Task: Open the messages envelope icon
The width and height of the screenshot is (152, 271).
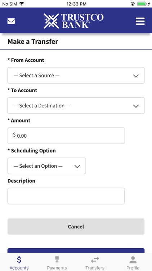Action: (x=11, y=21)
